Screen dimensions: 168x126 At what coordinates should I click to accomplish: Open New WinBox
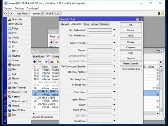click(x=19, y=110)
